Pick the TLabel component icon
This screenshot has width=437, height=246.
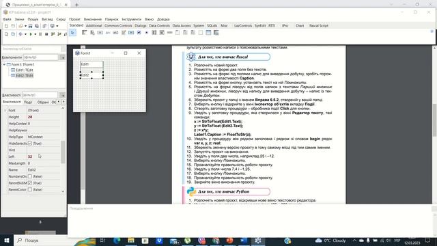(108, 33)
